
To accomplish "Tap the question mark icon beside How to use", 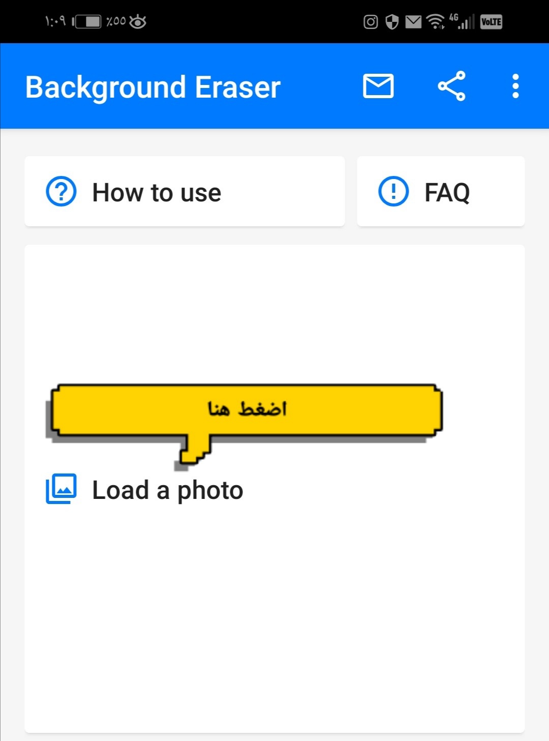I will point(61,192).
